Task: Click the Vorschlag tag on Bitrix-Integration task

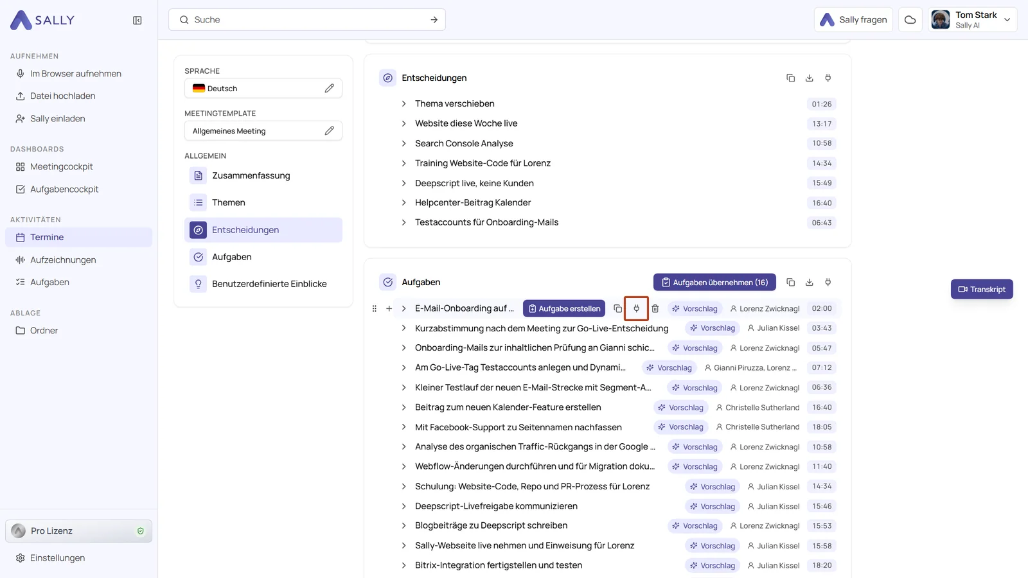Action: click(x=713, y=566)
